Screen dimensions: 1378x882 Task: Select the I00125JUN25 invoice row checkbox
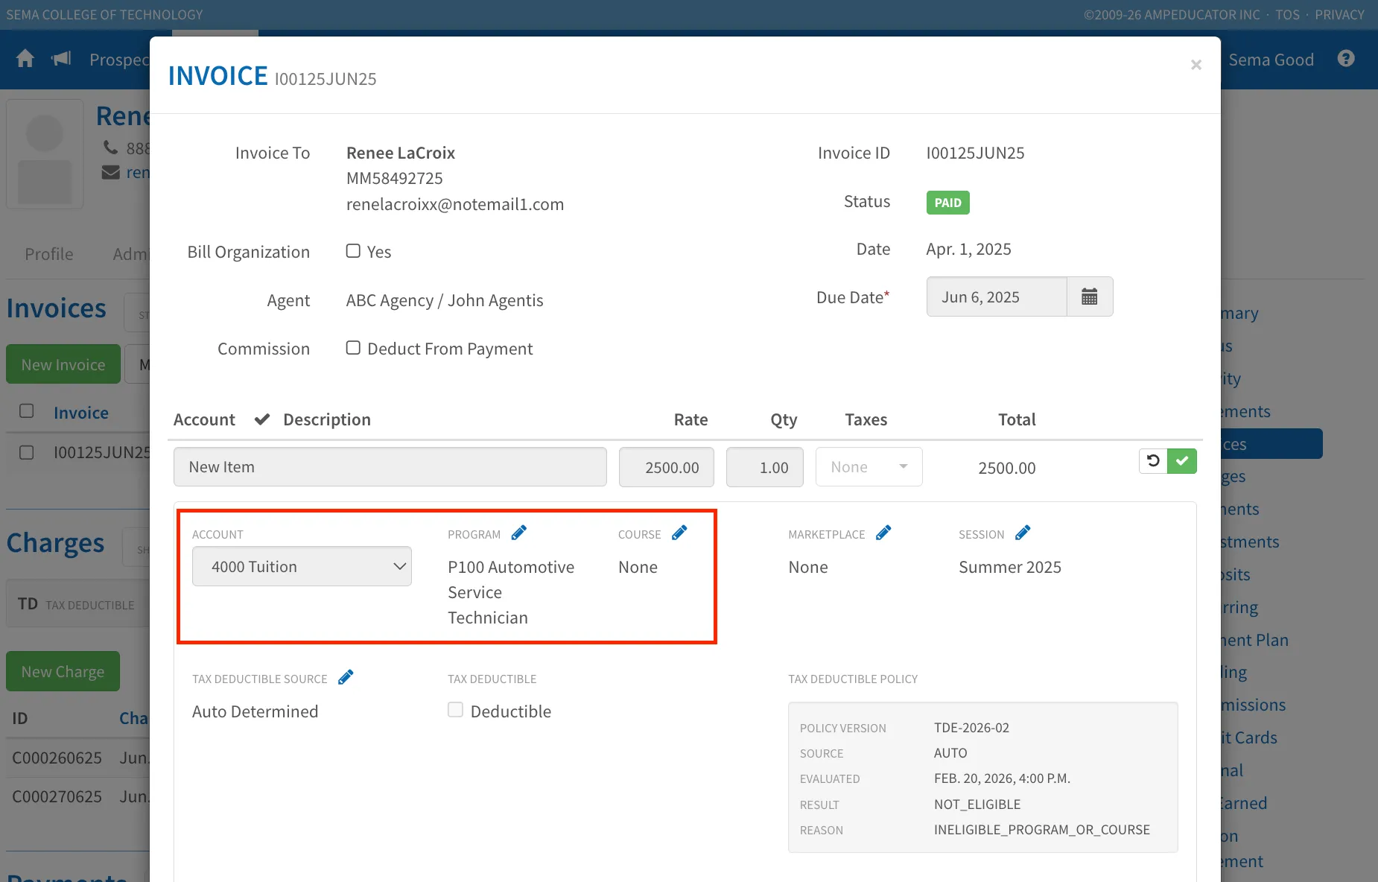click(27, 452)
